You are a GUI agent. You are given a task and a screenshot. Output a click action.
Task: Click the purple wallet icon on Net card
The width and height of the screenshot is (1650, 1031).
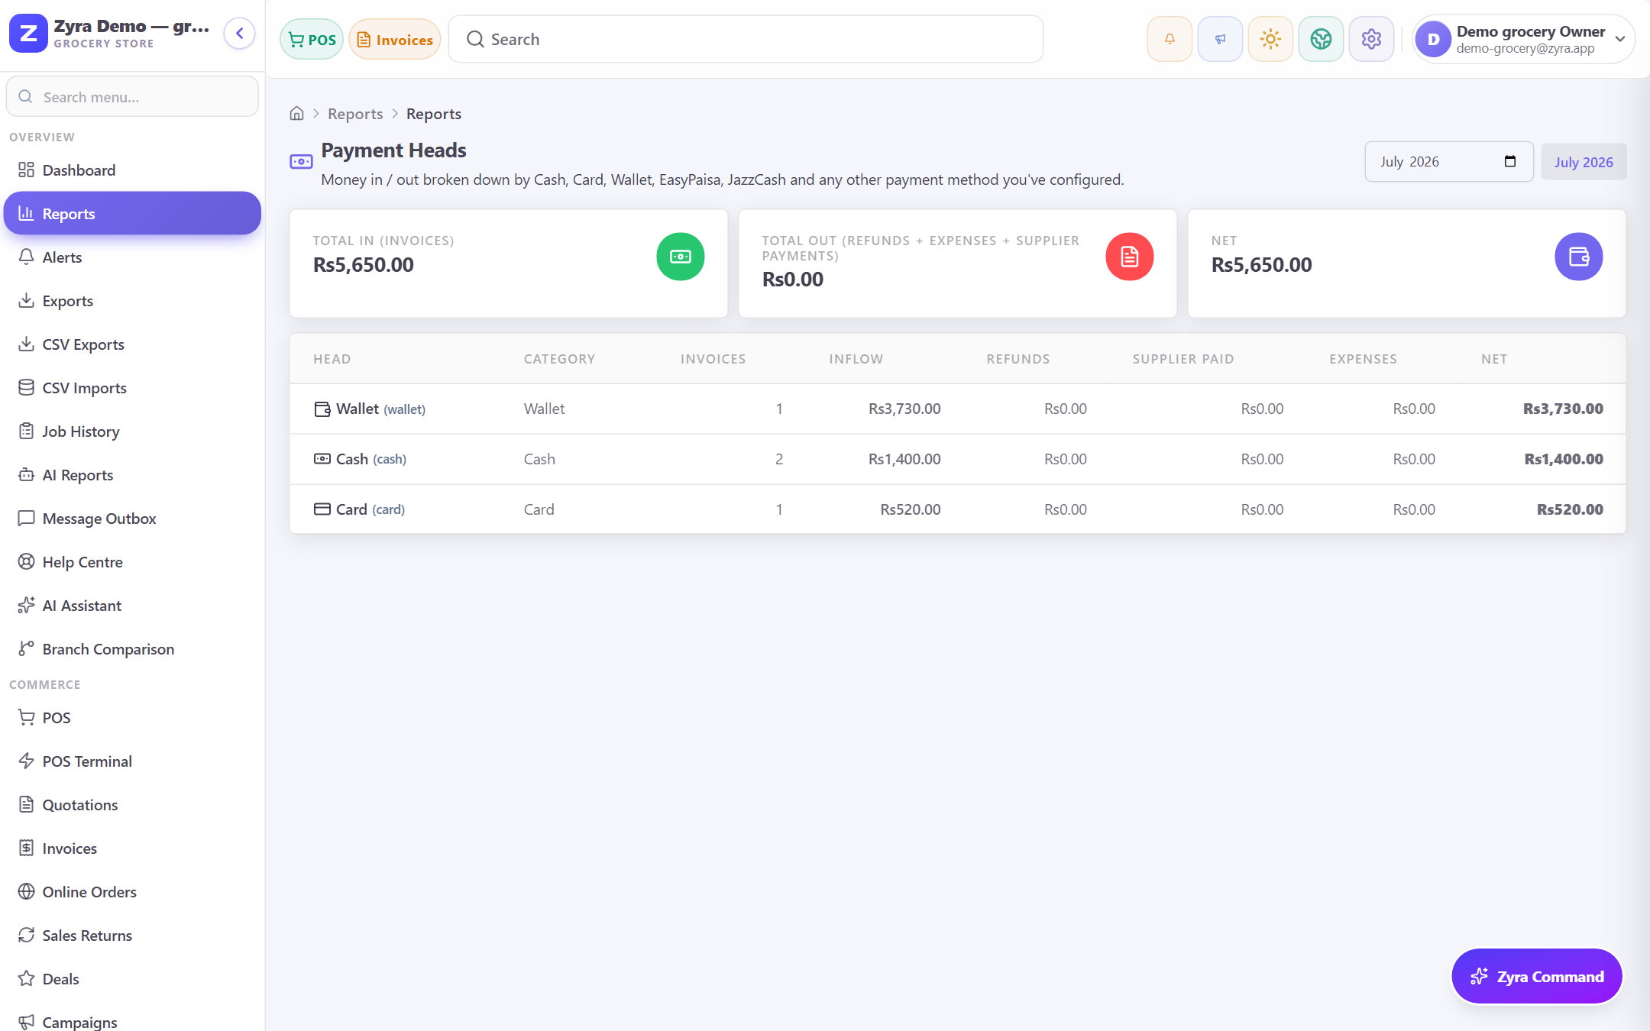[1578, 257]
